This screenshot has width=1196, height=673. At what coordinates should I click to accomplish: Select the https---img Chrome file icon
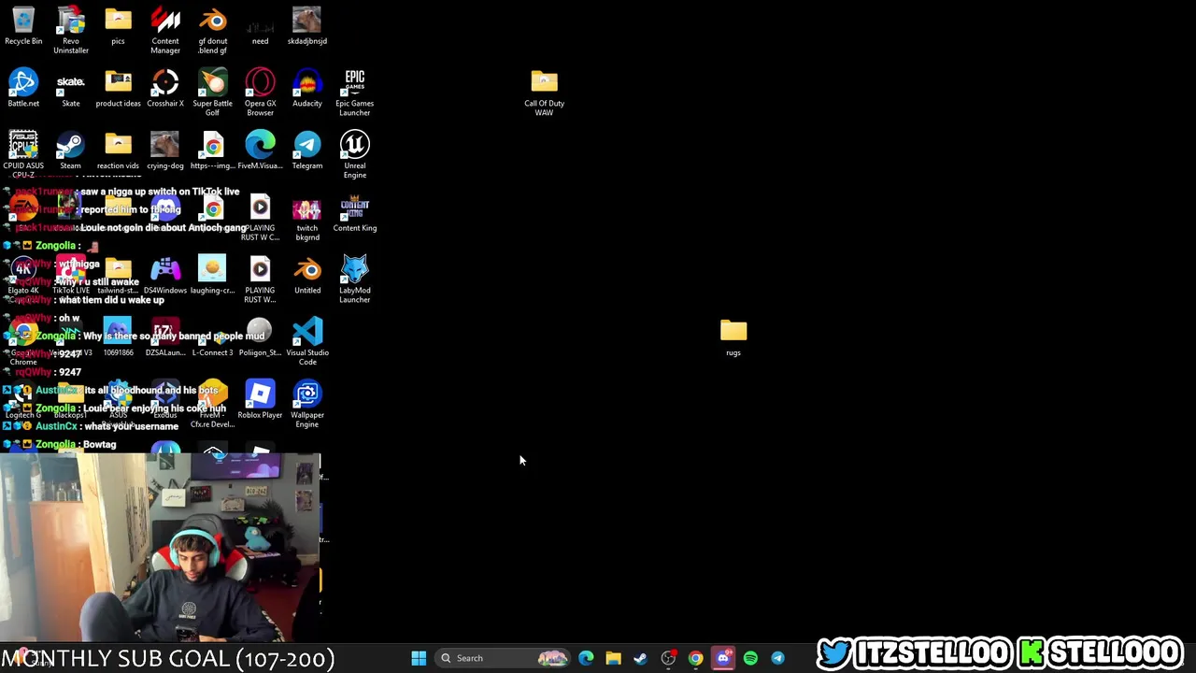click(213, 150)
